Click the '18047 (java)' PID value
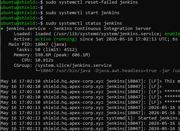The height and width of the screenshot is (131, 180). point(51,44)
